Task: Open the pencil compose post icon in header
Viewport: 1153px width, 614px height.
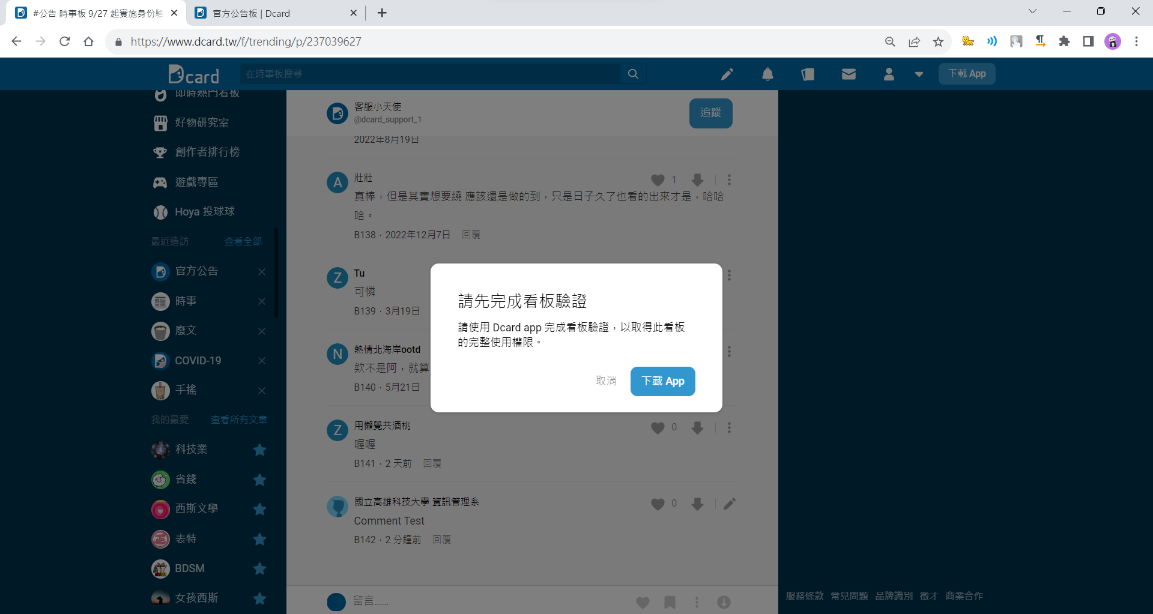Action: coord(727,74)
